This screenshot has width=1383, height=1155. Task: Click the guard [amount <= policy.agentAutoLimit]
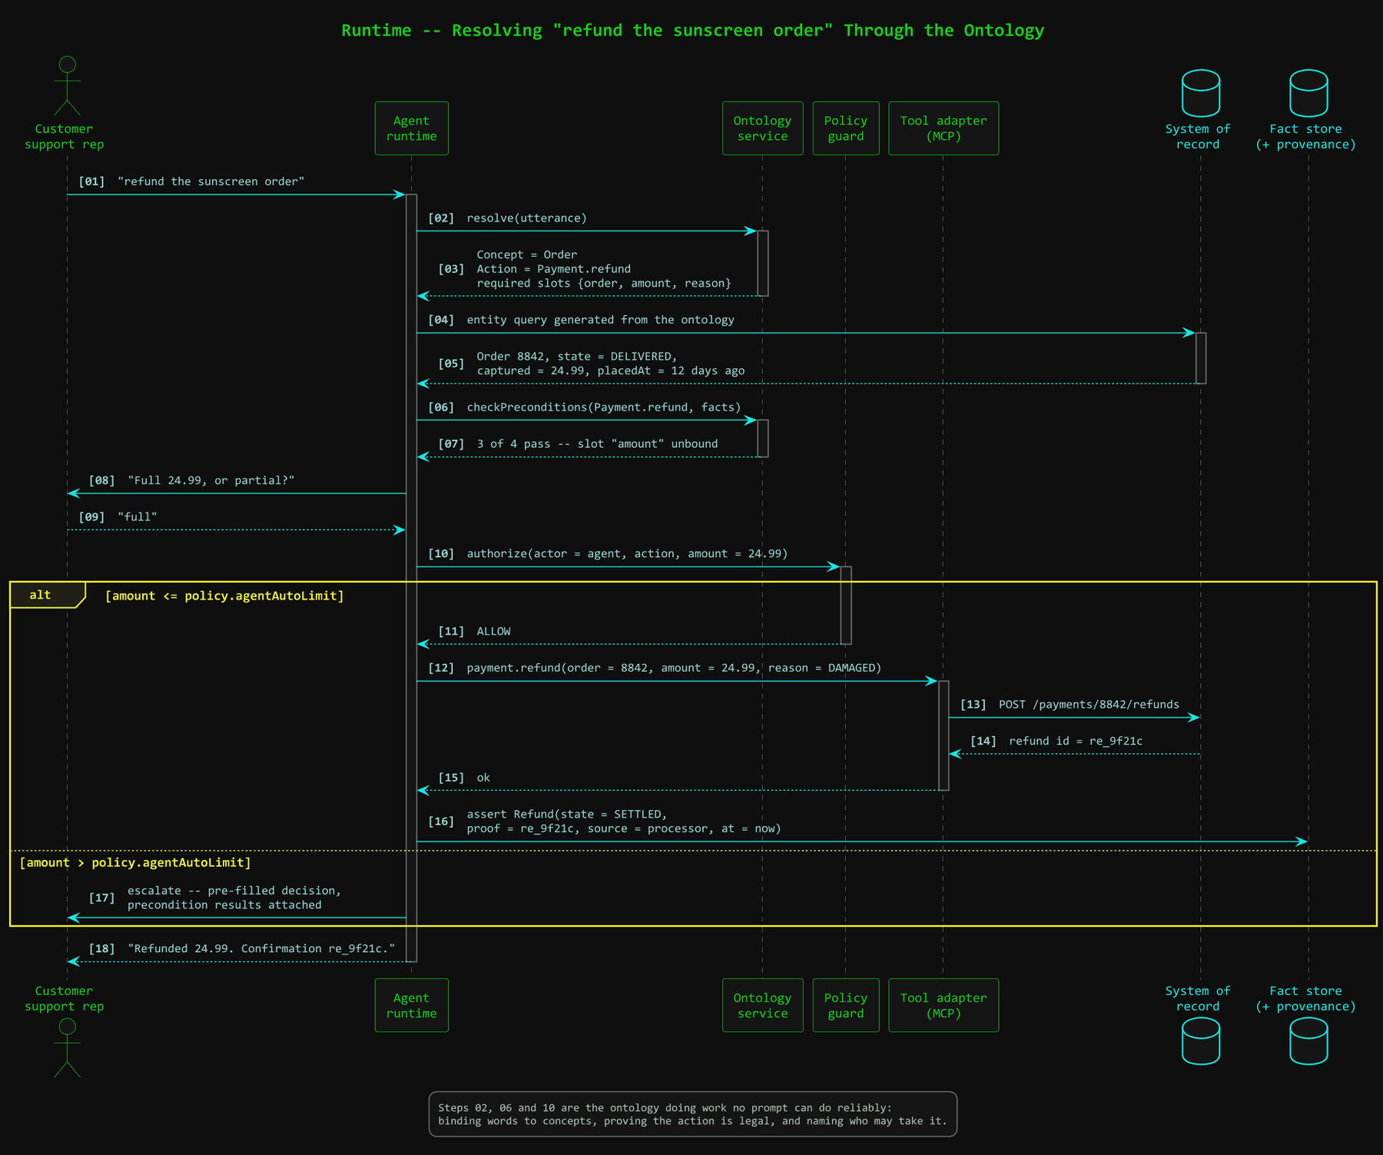click(x=224, y=596)
